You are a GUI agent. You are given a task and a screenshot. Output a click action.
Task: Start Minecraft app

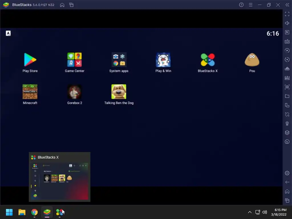tap(30, 92)
